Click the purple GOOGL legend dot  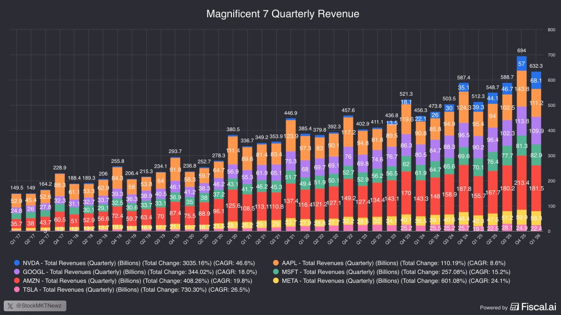17,272
